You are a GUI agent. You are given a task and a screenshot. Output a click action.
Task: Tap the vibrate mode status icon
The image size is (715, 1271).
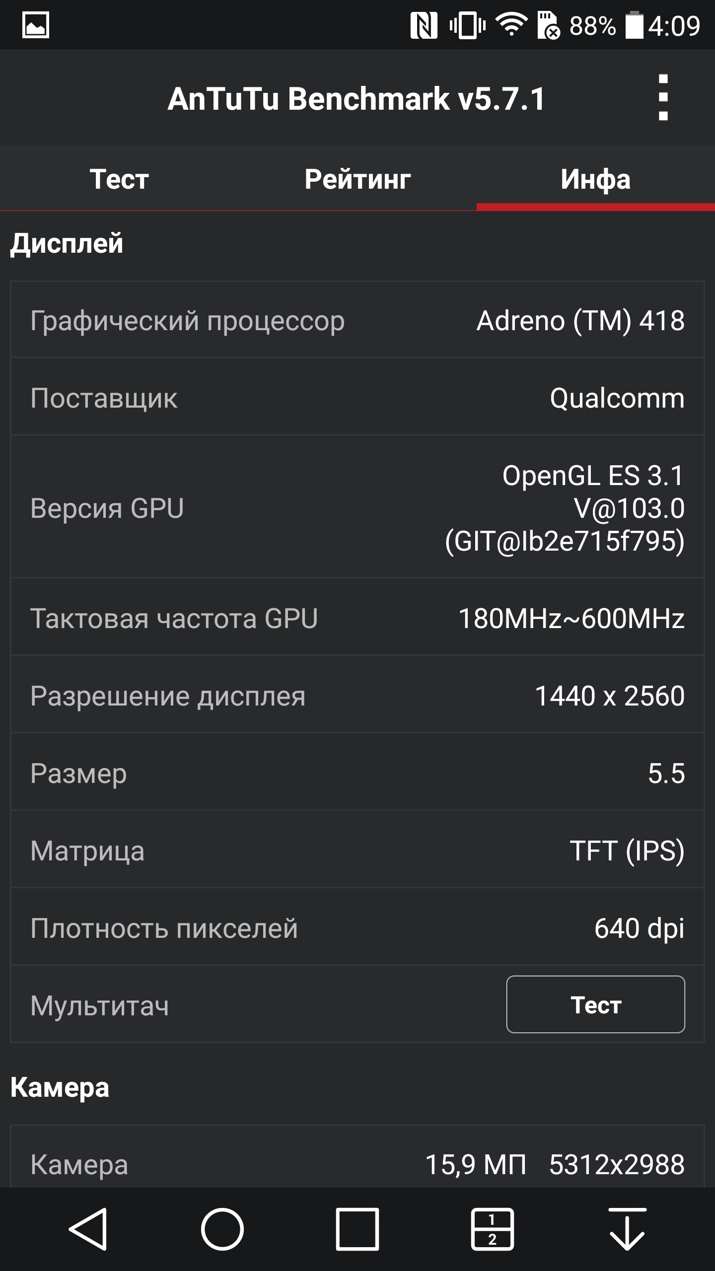click(x=467, y=25)
